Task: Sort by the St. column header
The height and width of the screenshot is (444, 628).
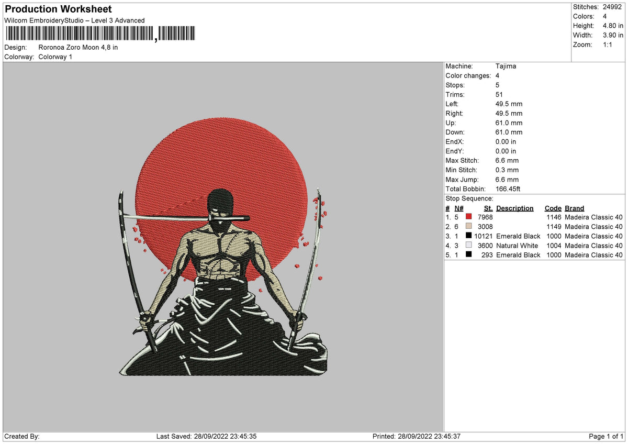Action: tap(488, 208)
